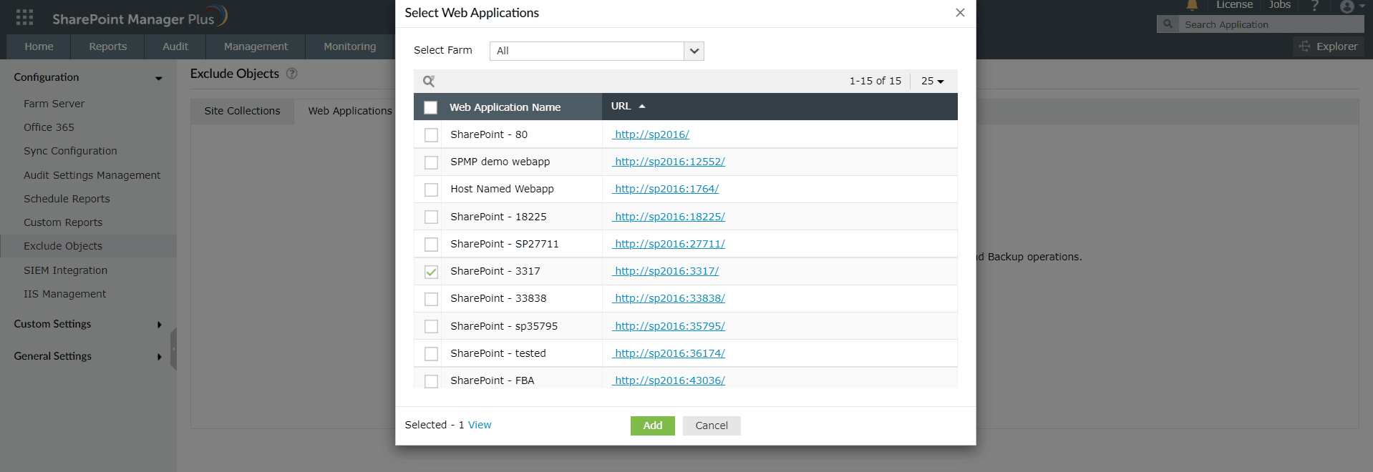Select Sync Configuration in the sidebar
This screenshot has height=472, width=1373.
(70, 151)
